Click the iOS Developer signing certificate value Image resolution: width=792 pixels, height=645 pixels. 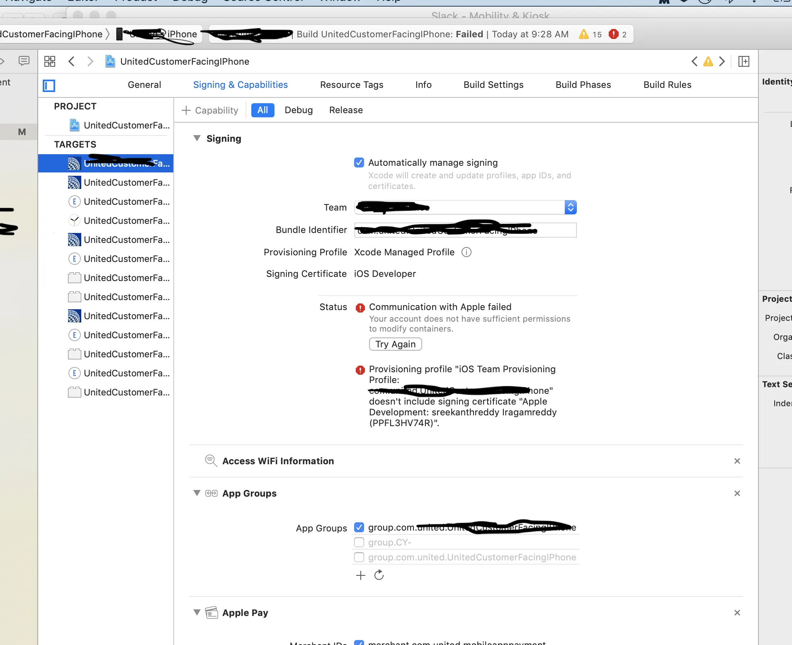(x=385, y=274)
